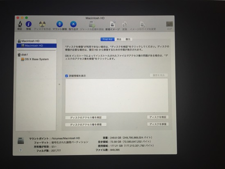The width and height of the screenshot is (225, 169).
Task: Click the folder count value 207,777
Action: click(56, 151)
